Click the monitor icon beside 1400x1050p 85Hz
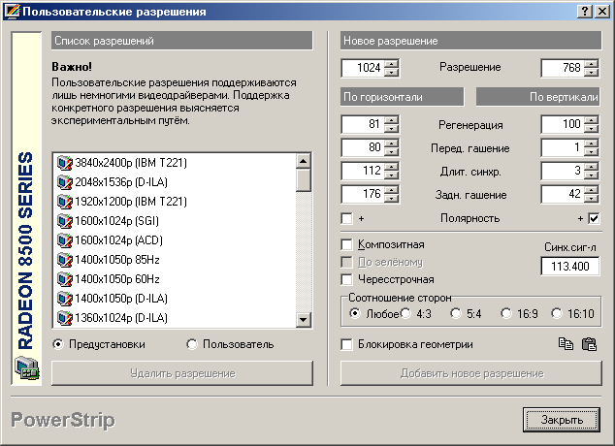 pos(65,260)
